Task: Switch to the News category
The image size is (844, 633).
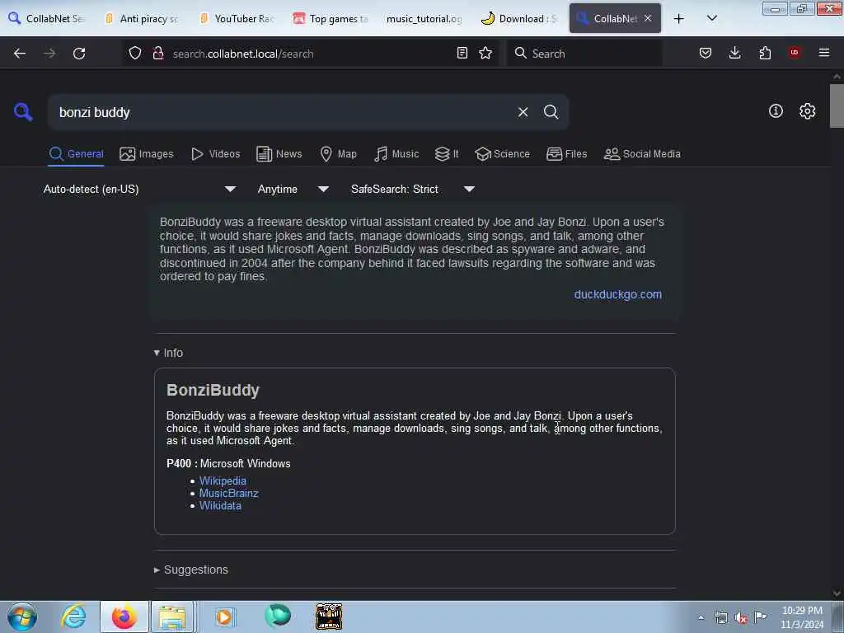Action: coord(279,154)
